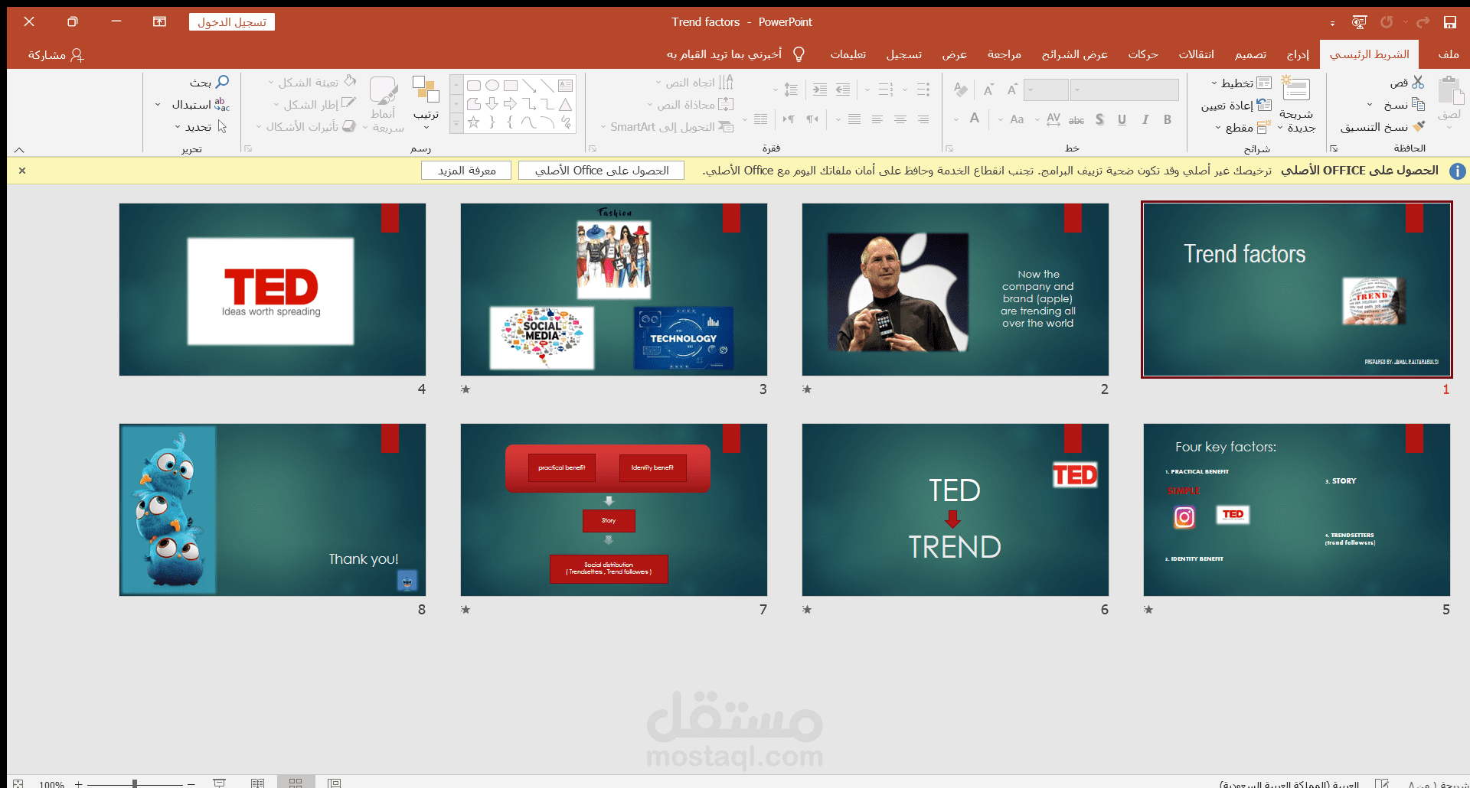Click Learn More (معرفة المزيد) button

[x=467, y=171]
